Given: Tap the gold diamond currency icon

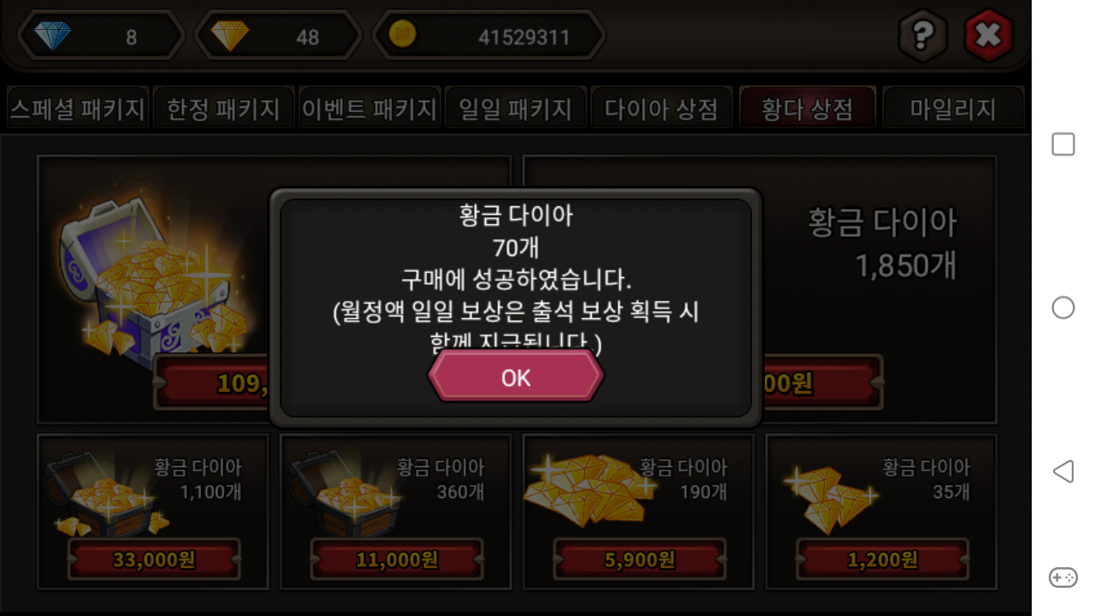Looking at the screenshot, I should [x=230, y=36].
